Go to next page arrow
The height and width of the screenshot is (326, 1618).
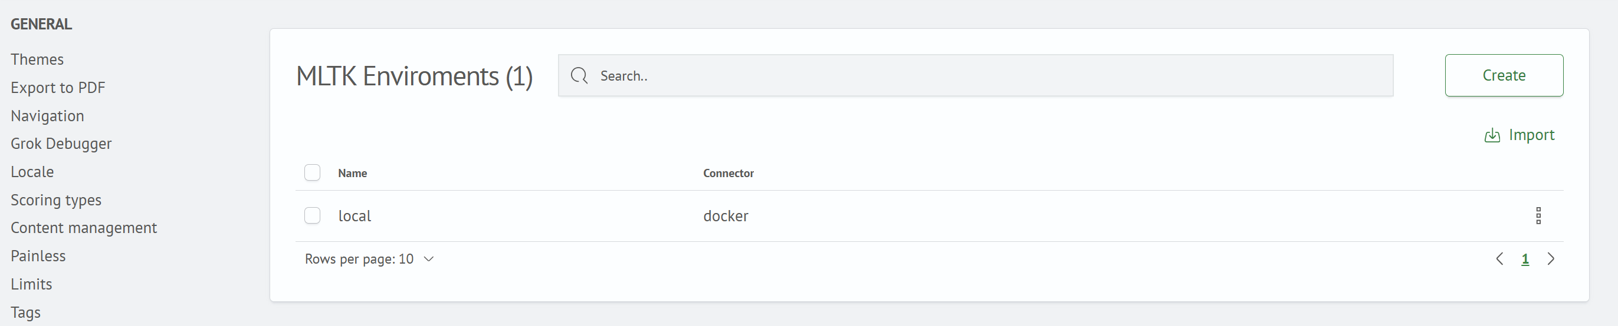pyautogui.click(x=1551, y=259)
